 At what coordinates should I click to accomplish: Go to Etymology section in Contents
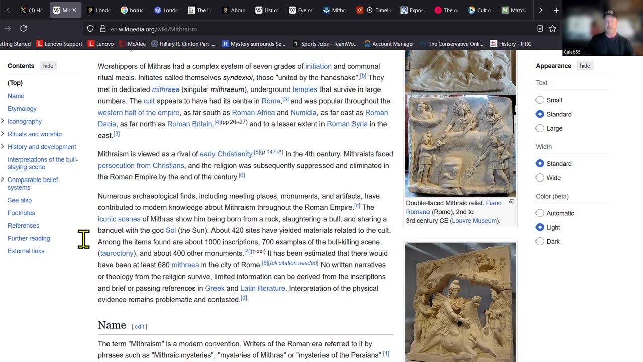(22, 109)
